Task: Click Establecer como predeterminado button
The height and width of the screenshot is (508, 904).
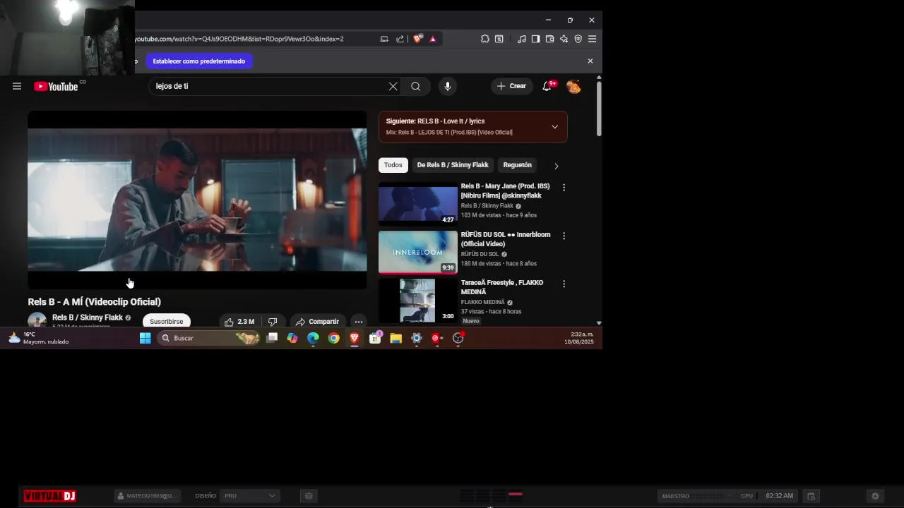Action: (199, 61)
